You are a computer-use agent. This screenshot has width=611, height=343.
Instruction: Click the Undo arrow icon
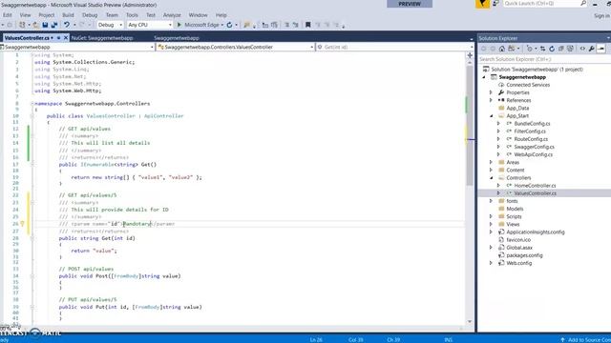pos(67,25)
